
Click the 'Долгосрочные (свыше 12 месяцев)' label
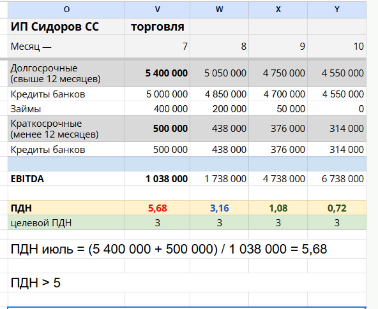[55, 73]
